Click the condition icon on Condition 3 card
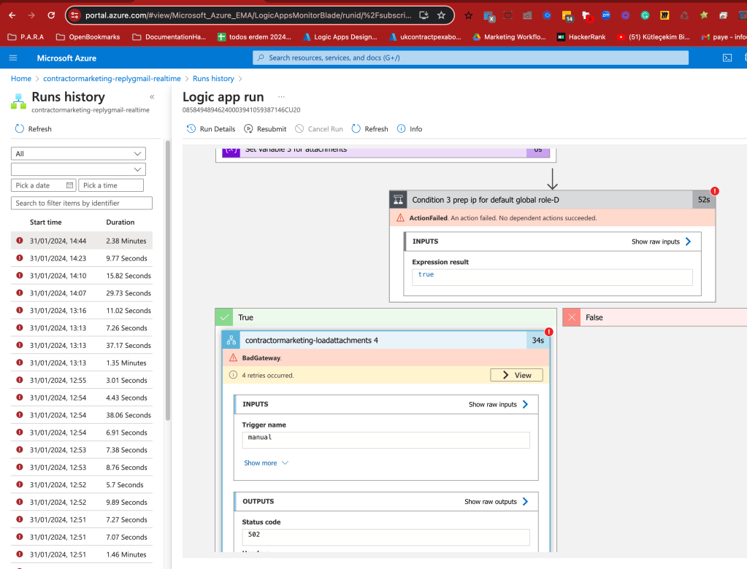The image size is (747, 569). pyautogui.click(x=398, y=200)
